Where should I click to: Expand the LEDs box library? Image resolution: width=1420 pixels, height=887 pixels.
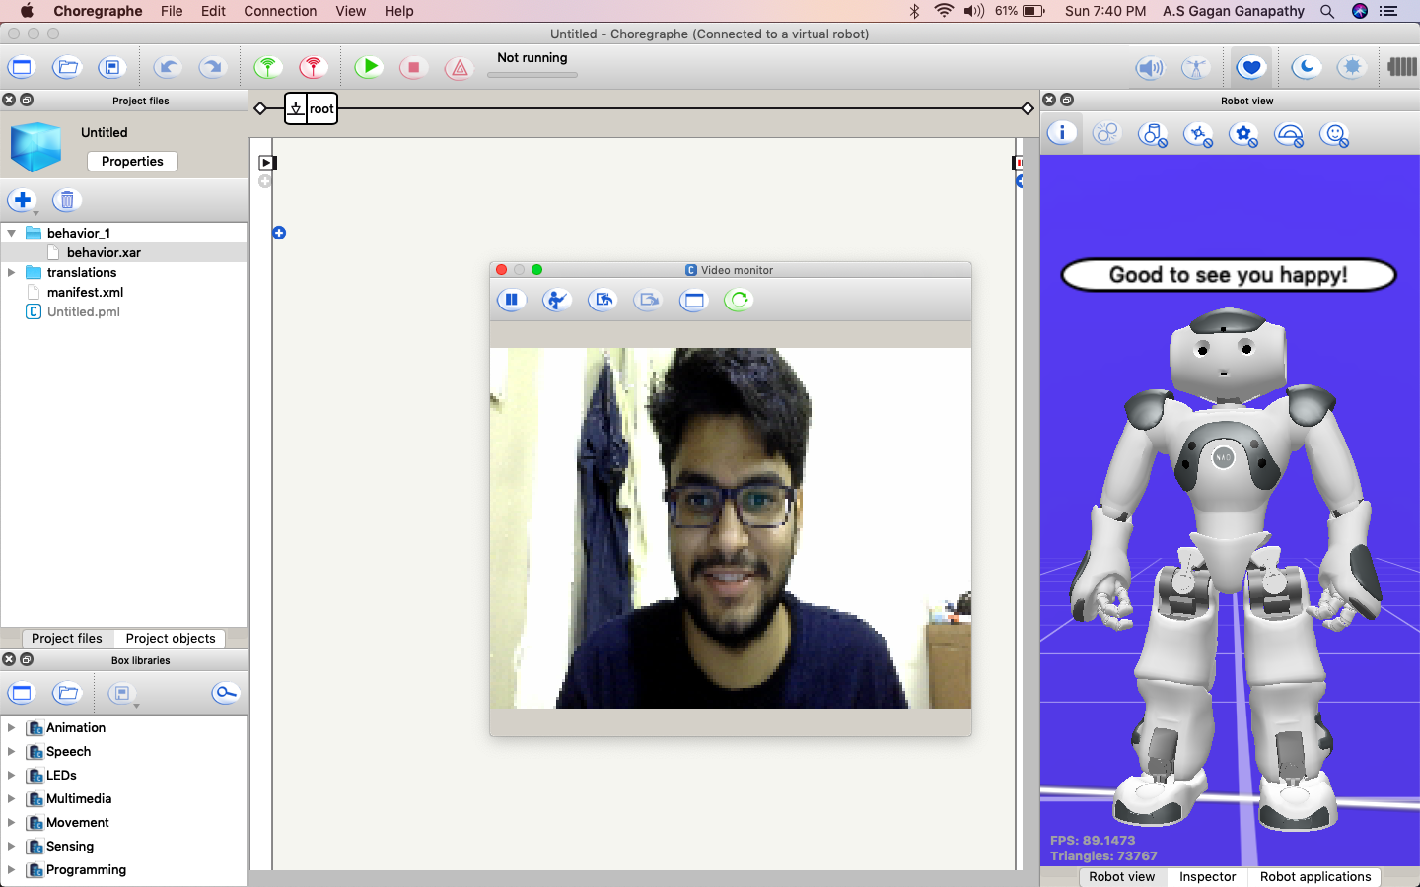(x=11, y=775)
